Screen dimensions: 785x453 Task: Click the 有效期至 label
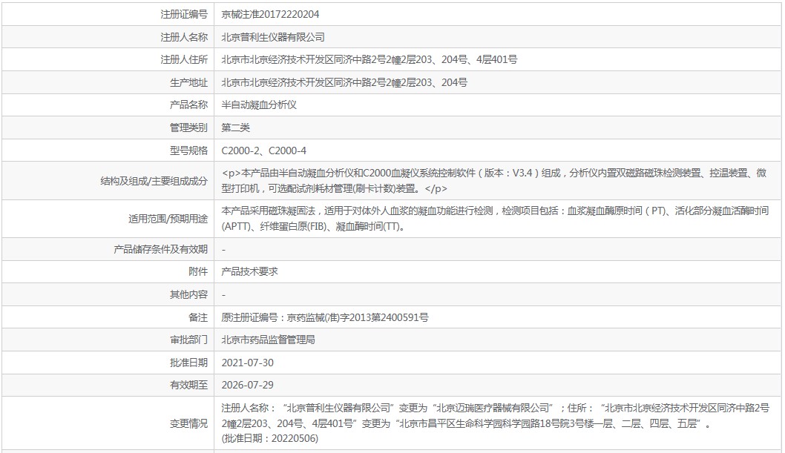tap(188, 385)
